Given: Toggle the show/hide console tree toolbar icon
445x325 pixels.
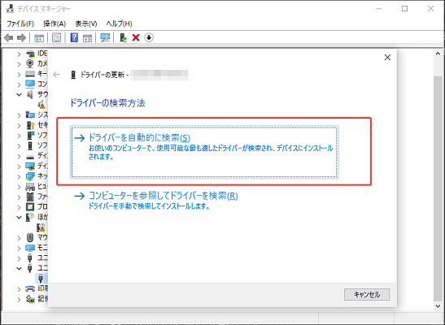Looking at the screenshot, I should 39,37.
